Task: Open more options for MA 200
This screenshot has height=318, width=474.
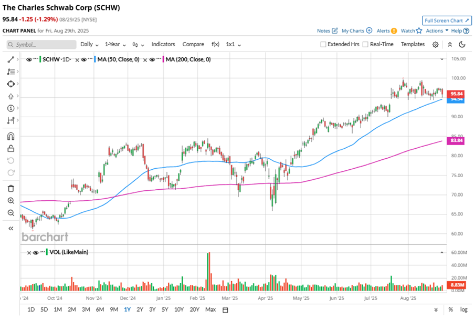Action: [159, 59]
